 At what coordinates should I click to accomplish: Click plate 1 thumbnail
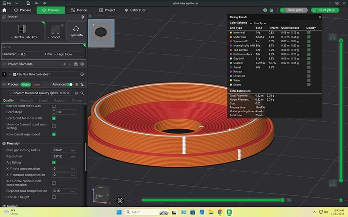click(x=101, y=33)
